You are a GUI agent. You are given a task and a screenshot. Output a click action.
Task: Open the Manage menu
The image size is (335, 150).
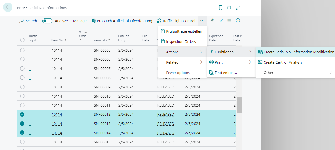pyautogui.click(x=80, y=21)
